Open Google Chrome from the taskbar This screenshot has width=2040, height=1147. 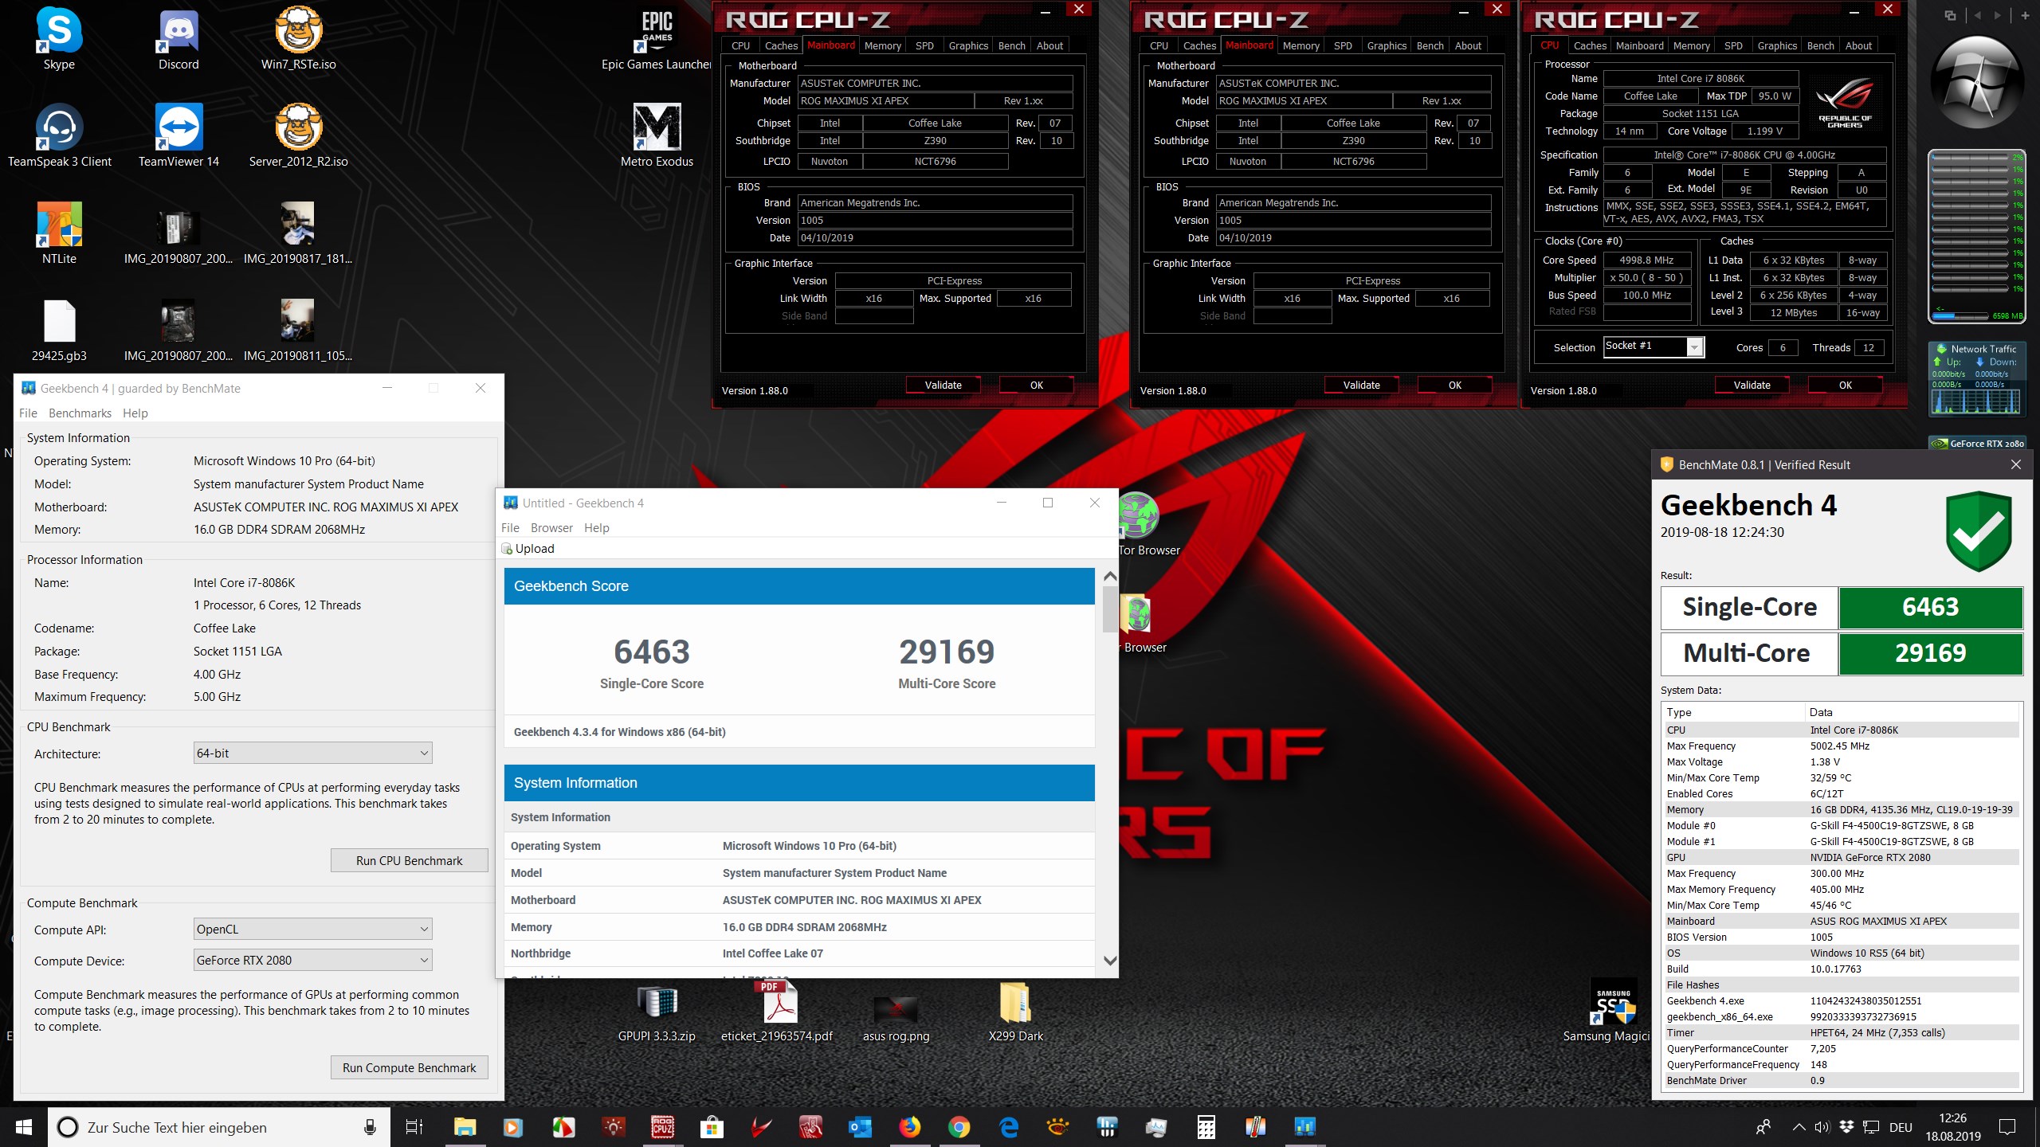959,1127
